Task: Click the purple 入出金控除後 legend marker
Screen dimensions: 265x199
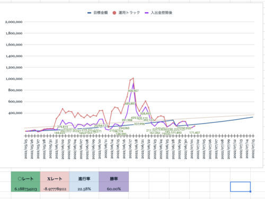Action: (147, 13)
